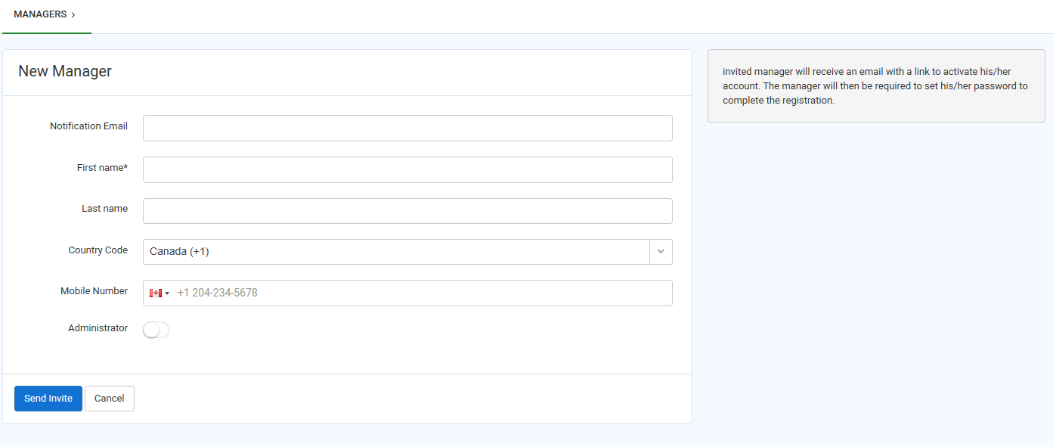
Task: Click the New Manager heading text
Action: 65,71
